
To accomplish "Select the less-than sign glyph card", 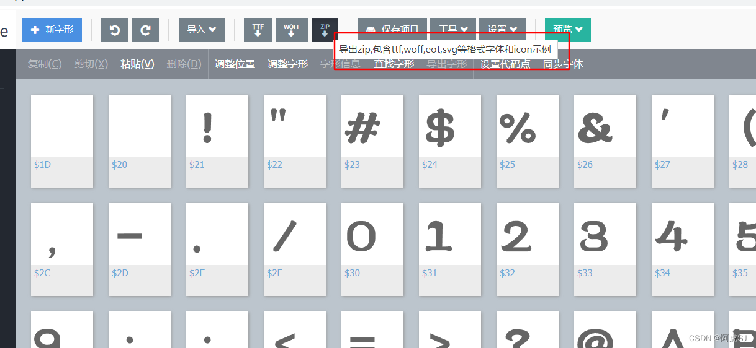I will point(295,329).
